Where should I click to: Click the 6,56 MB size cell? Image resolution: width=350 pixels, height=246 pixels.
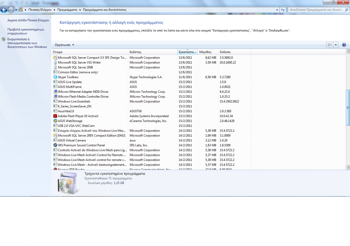(211, 77)
